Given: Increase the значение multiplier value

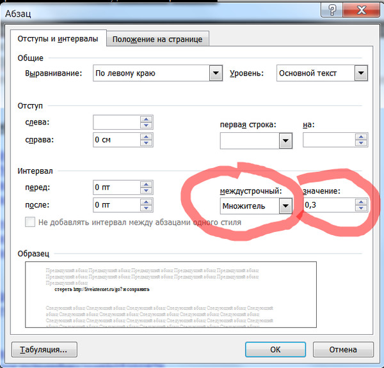Looking at the screenshot, I should point(361,202).
